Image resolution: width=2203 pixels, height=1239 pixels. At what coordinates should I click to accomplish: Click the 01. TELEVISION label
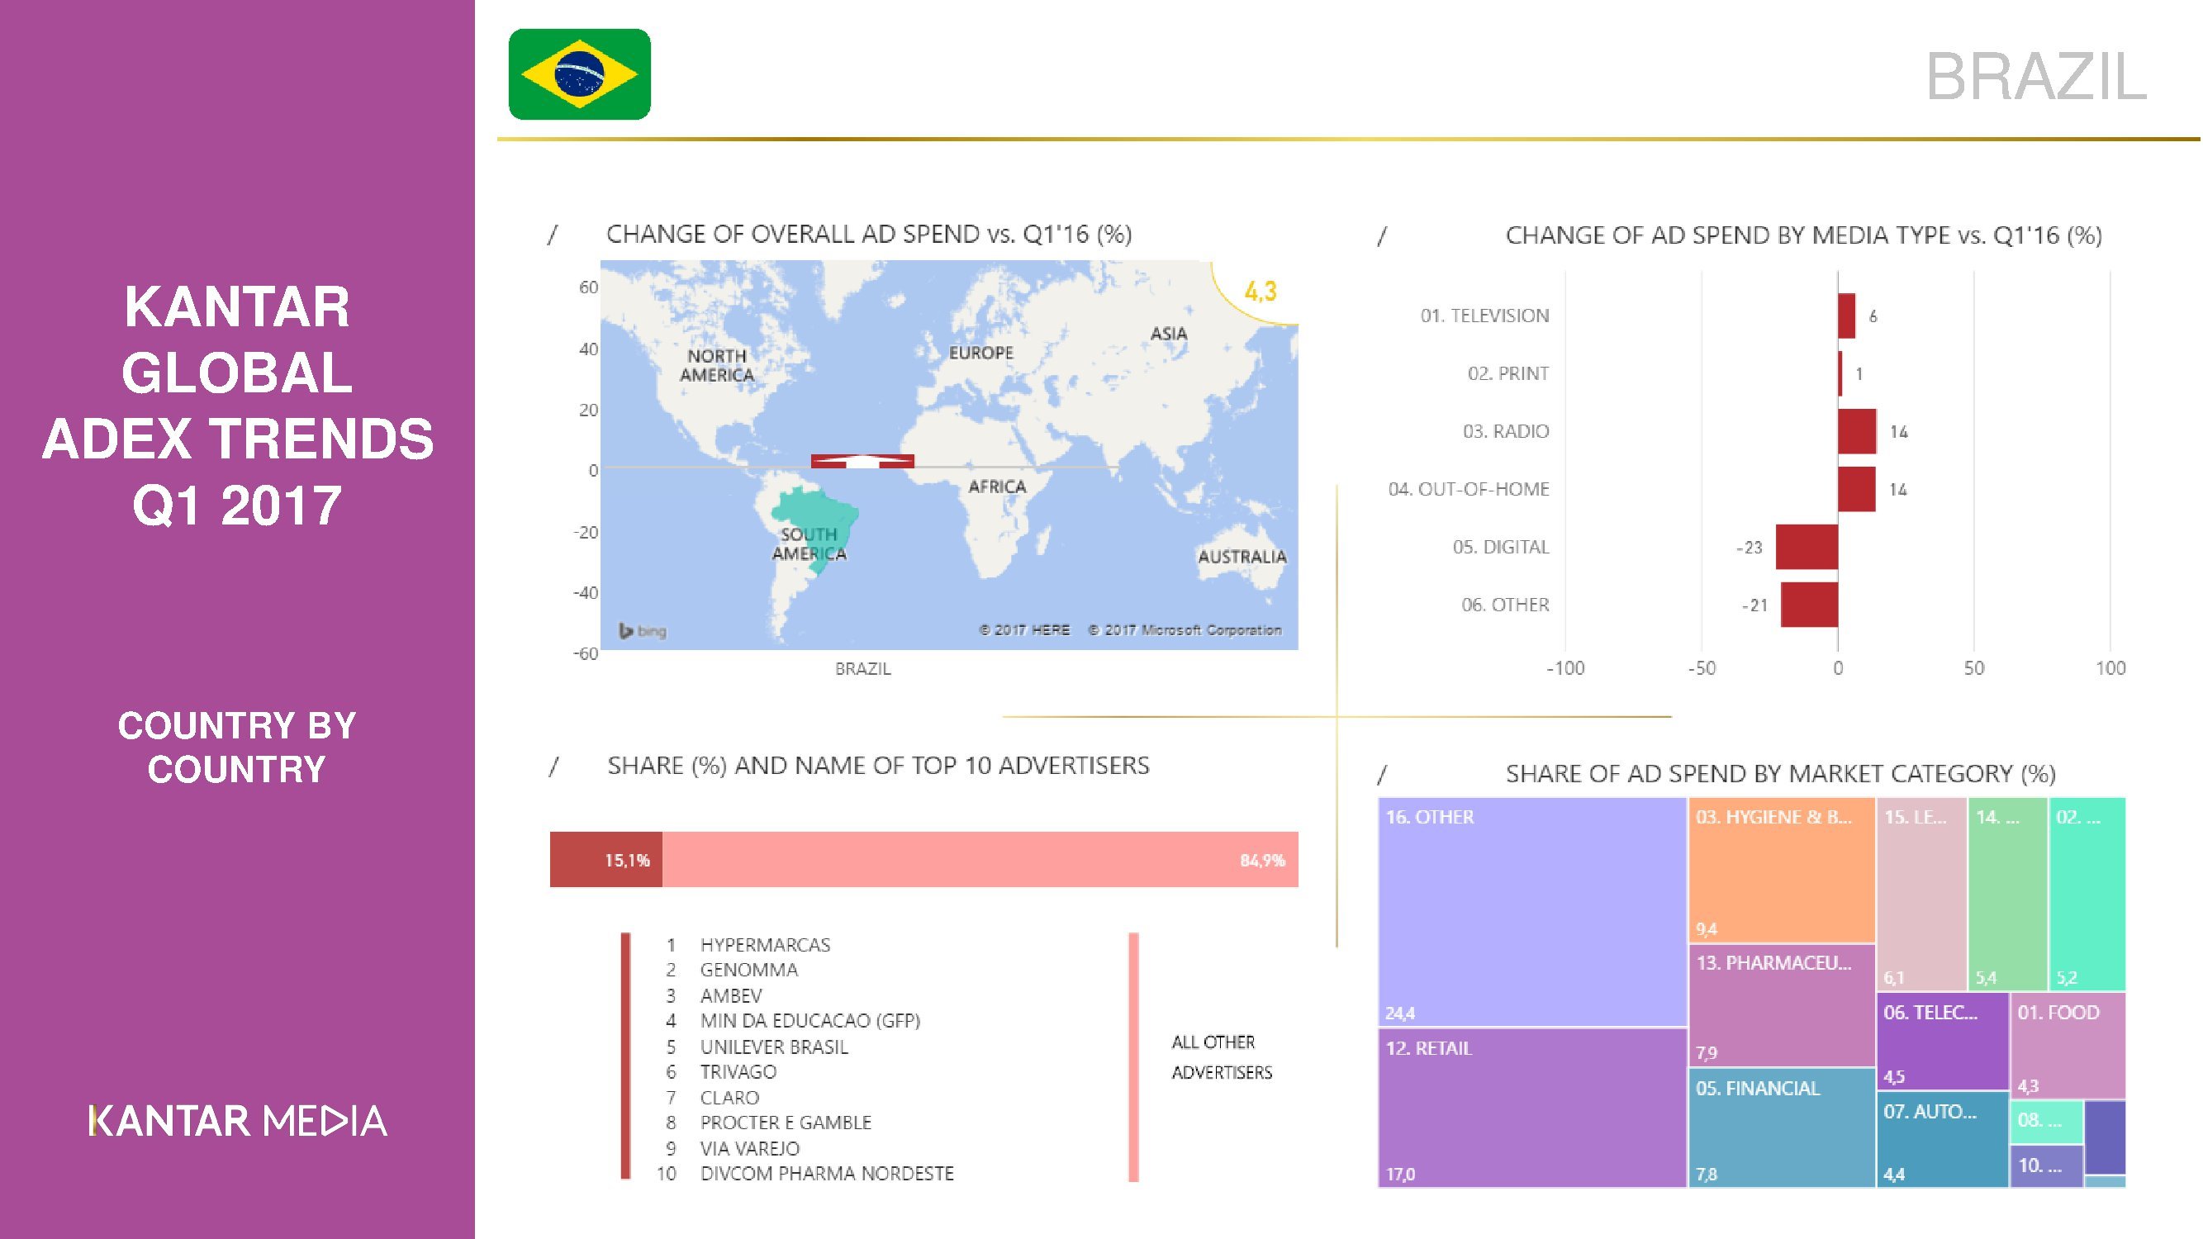tap(1484, 316)
